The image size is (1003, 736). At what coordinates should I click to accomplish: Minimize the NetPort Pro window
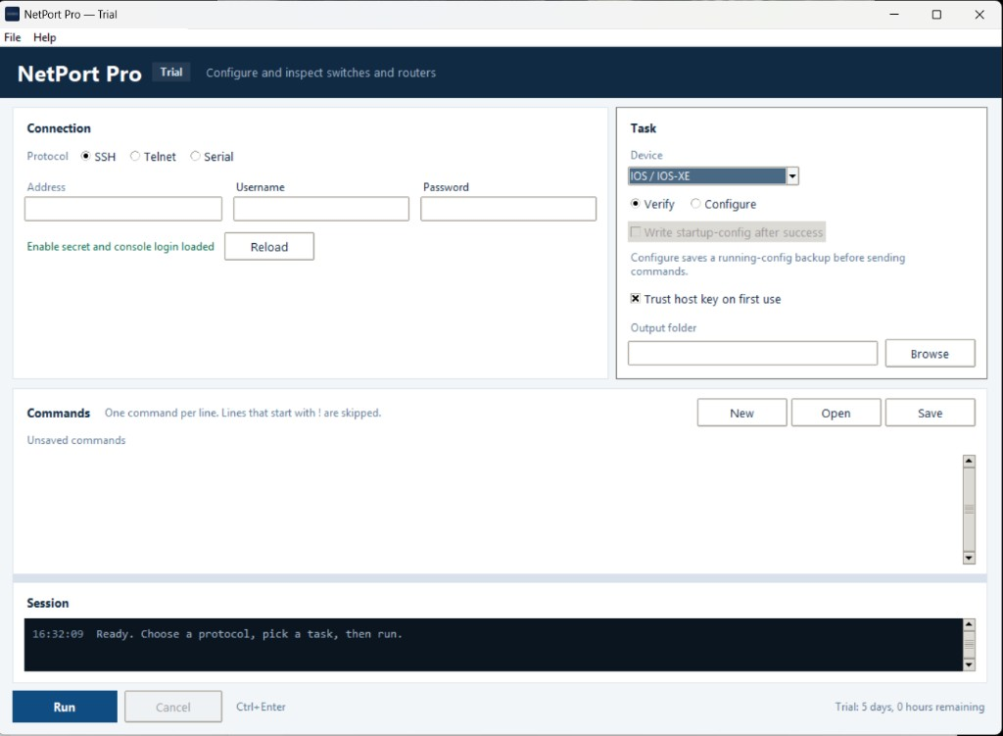point(894,14)
